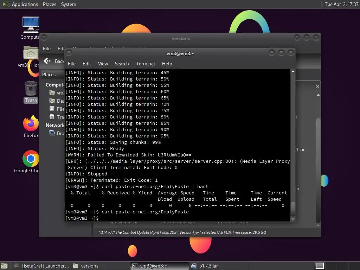
Task: Select the vm3 home icon in Places sidebar
Action: point(52,93)
